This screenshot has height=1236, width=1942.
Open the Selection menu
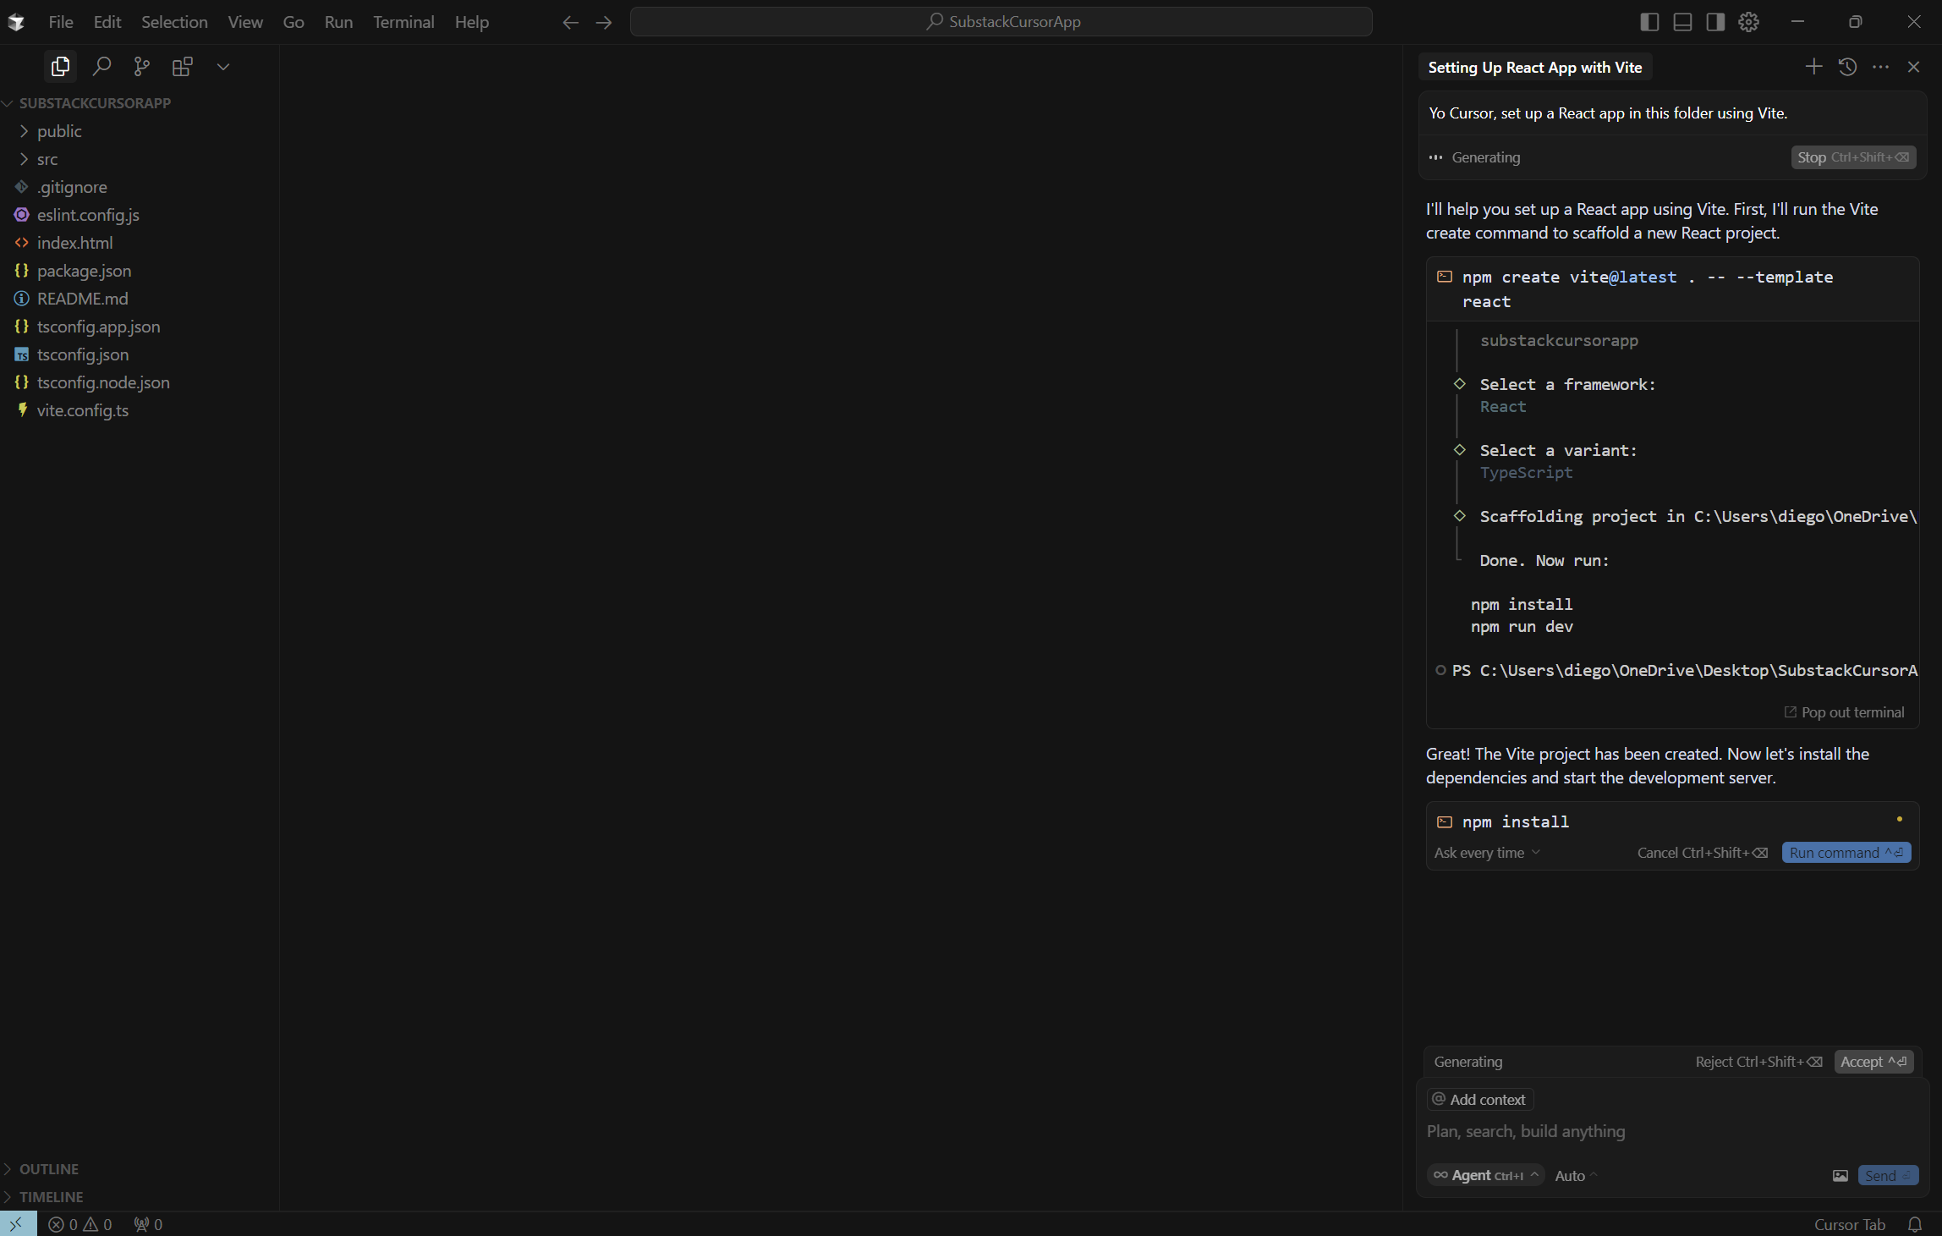pyautogui.click(x=174, y=22)
